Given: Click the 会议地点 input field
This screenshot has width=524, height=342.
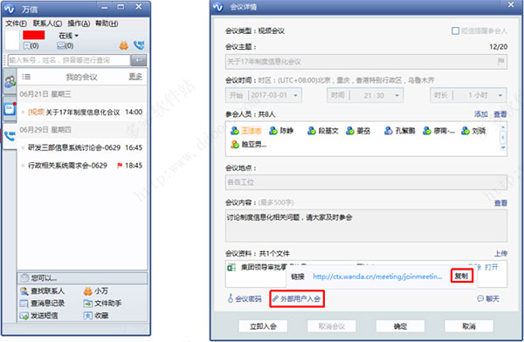Looking at the screenshot, I should pyautogui.click(x=366, y=182).
